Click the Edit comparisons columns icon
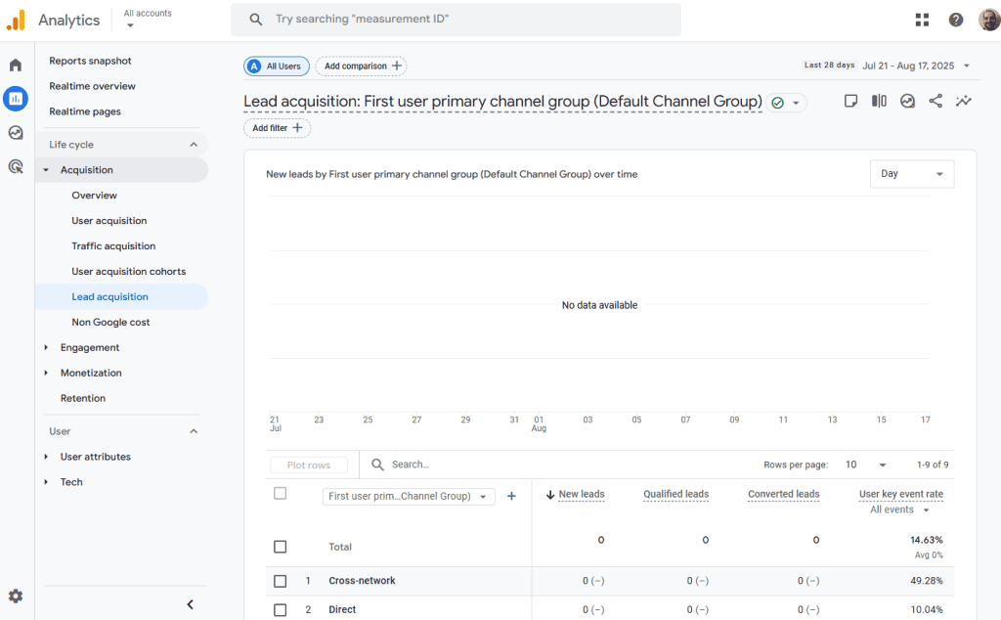The image size is (1001, 620). pyautogui.click(x=879, y=101)
